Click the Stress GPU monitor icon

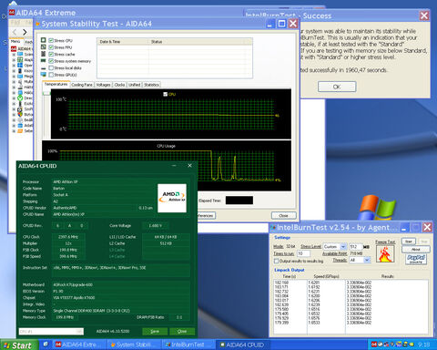[x=44, y=75]
